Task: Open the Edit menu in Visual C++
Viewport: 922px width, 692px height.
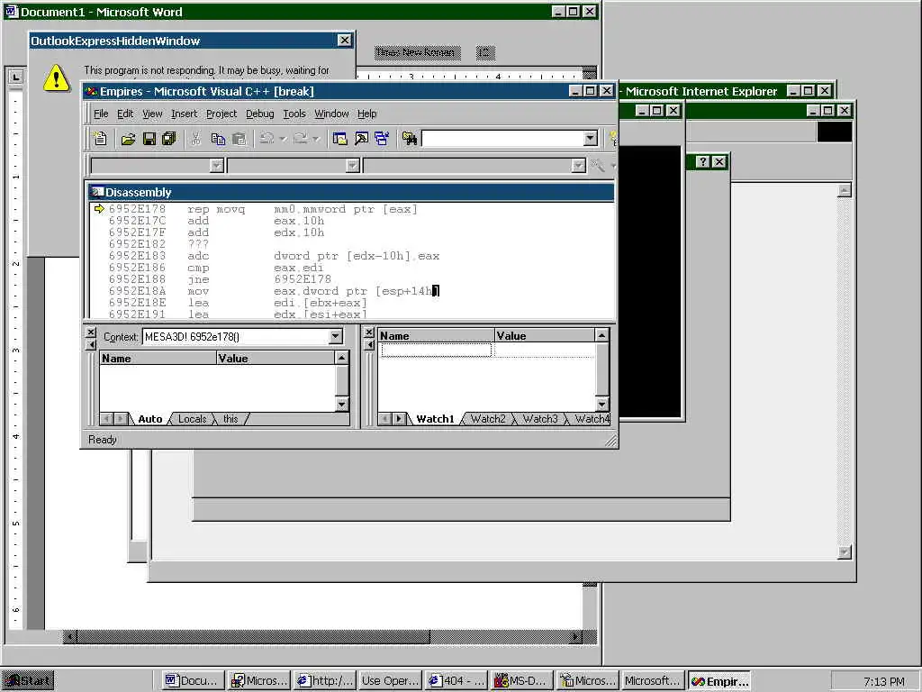Action: (x=124, y=114)
